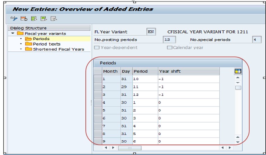Viewport: 266px width, 155px height.
Task: Click the Shortened Fiscal Years folder icon
Action: [x=29, y=49]
